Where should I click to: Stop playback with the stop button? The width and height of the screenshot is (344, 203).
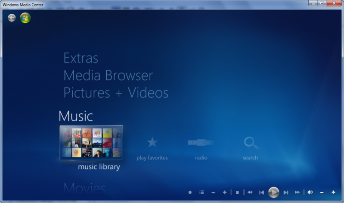coord(237,193)
